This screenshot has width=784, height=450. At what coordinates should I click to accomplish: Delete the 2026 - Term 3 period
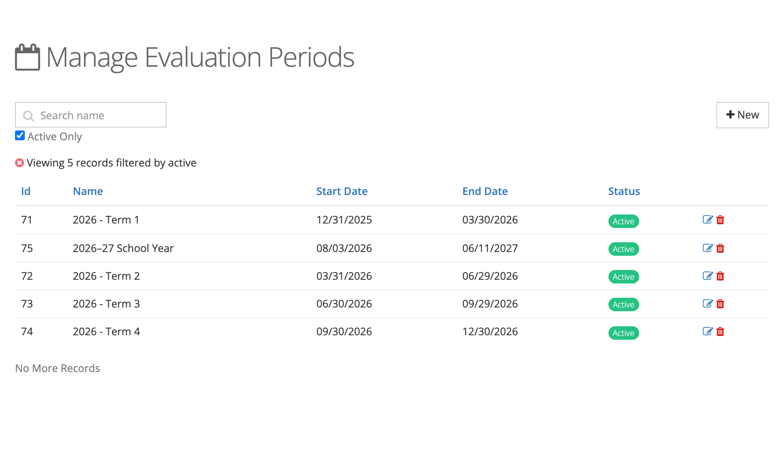(x=720, y=304)
